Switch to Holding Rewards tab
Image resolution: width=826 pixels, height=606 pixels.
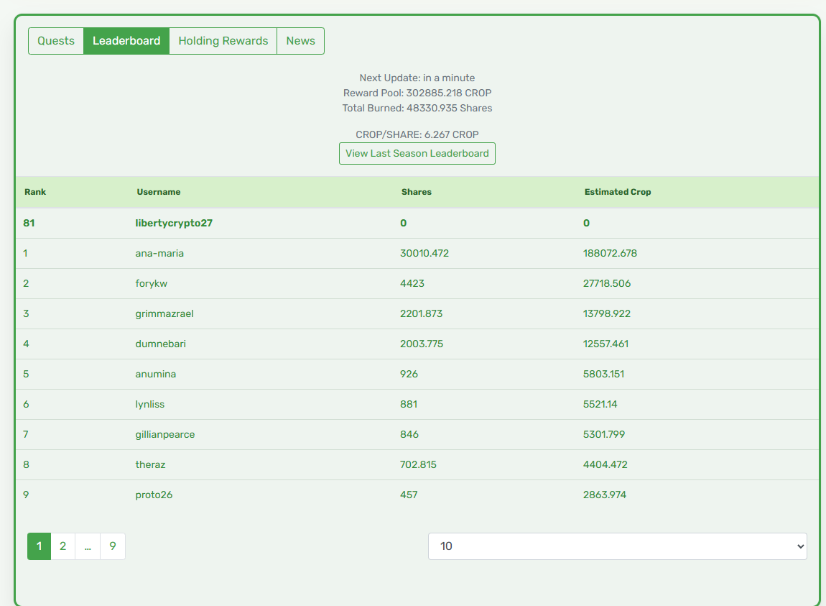223,41
